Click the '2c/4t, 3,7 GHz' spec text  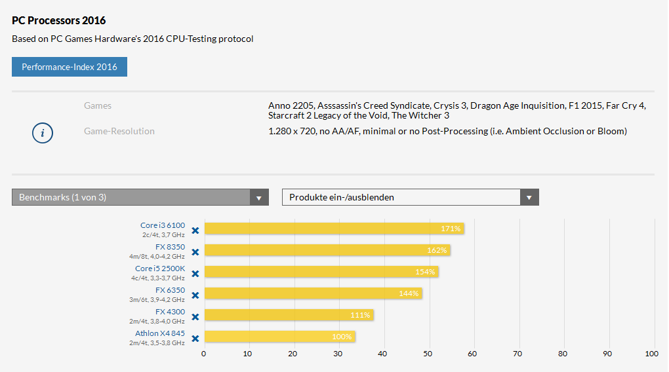[163, 234]
